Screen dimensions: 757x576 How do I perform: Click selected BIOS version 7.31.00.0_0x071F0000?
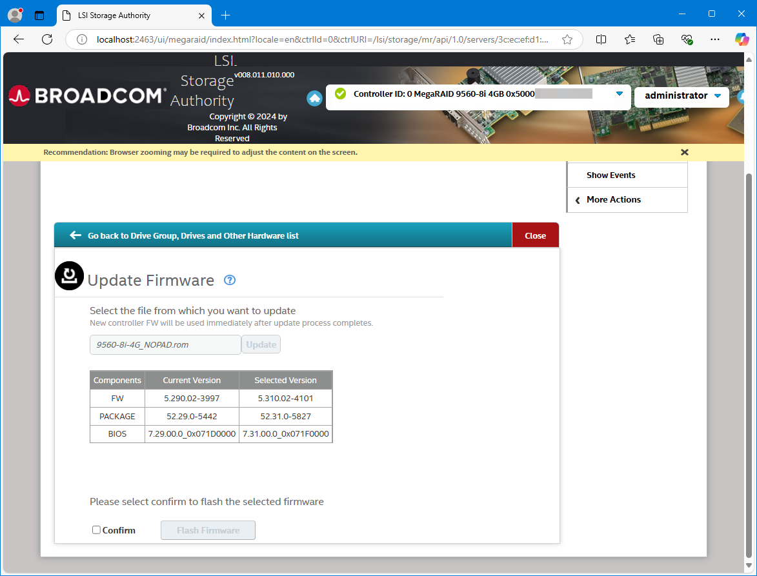(x=285, y=433)
